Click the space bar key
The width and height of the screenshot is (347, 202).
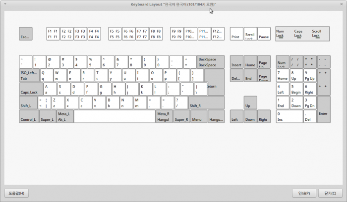(115, 116)
